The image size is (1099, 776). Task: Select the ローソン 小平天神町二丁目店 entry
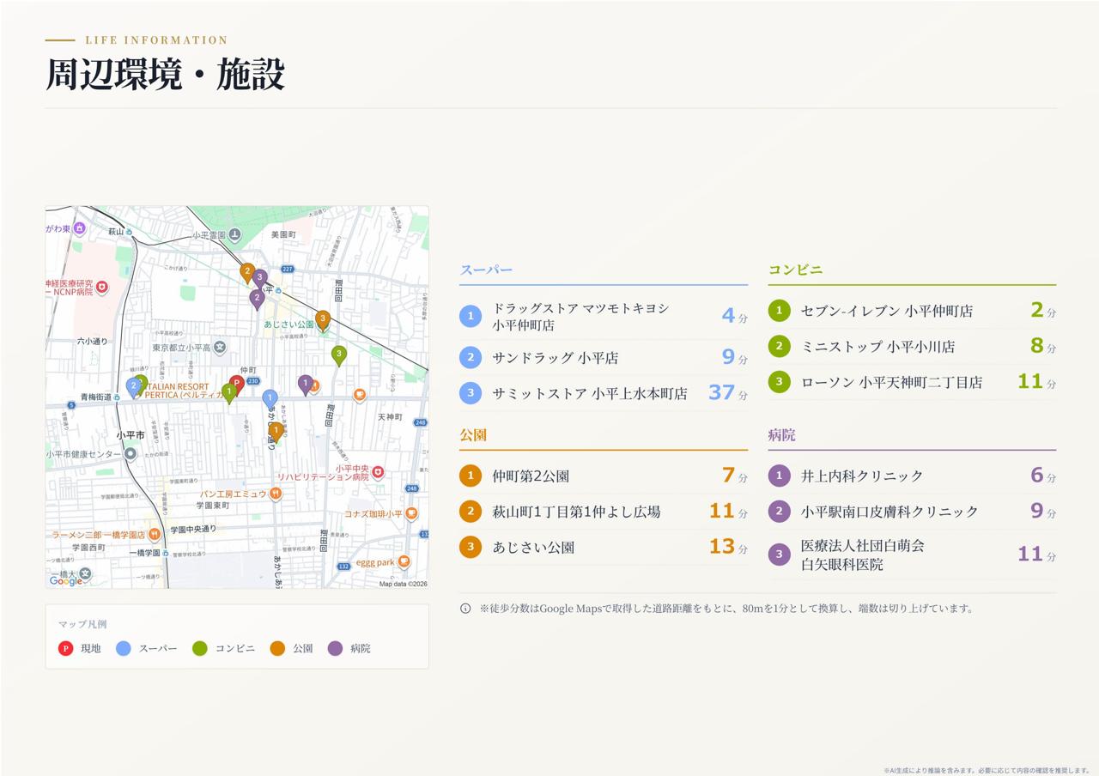pos(912,382)
